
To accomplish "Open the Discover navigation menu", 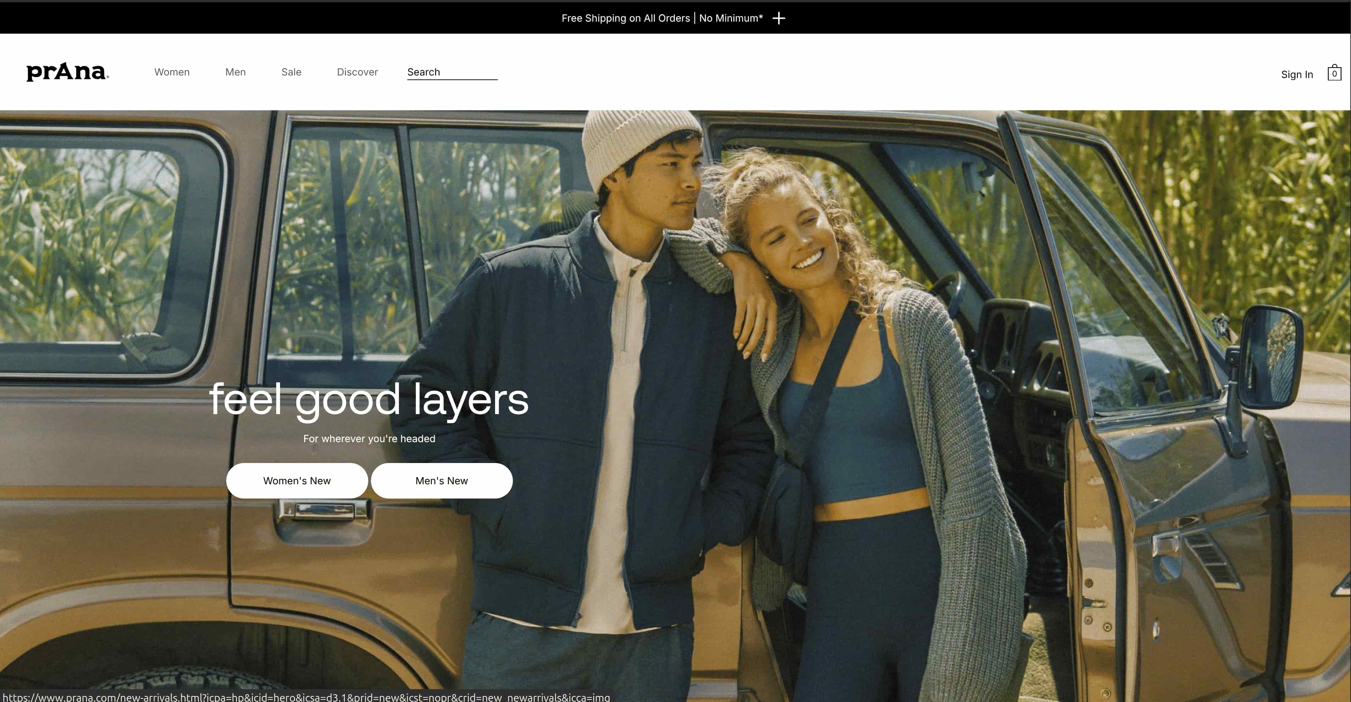I will coord(357,72).
